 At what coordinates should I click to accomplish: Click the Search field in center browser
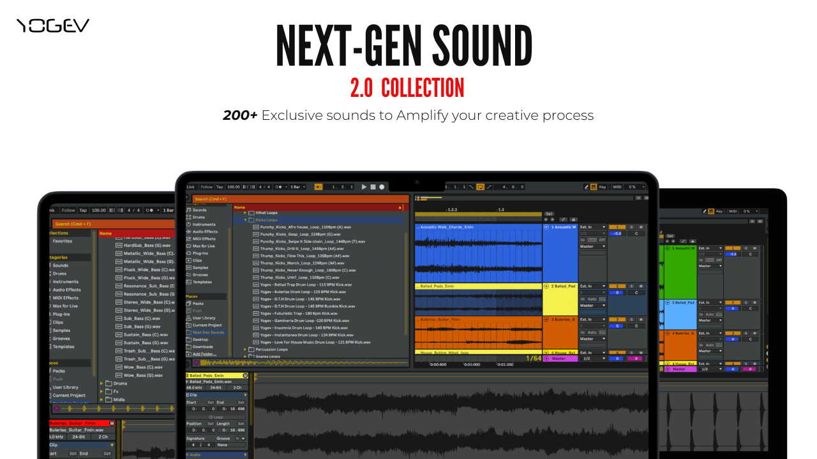pos(301,199)
